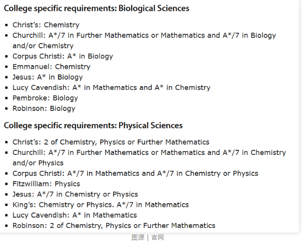The height and width of the screenshot is (242, 303).
Task: Click the Physical Sciences requirements heading
Action: [93, 125]
